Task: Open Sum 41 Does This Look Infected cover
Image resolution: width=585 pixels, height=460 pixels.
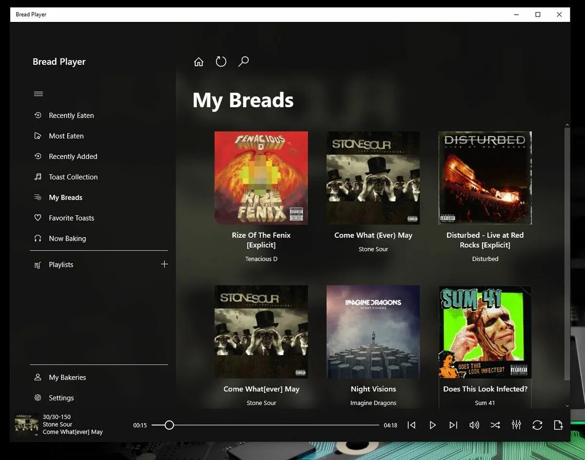Action: click(x=485, y=332)
